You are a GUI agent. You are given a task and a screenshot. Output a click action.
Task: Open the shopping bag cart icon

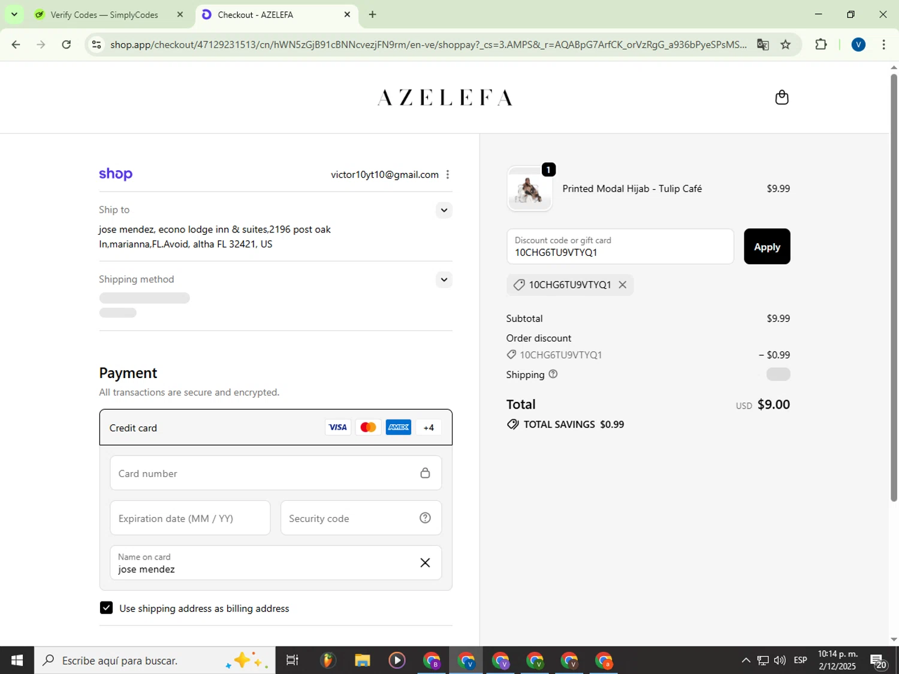click(x=782, y=97)
